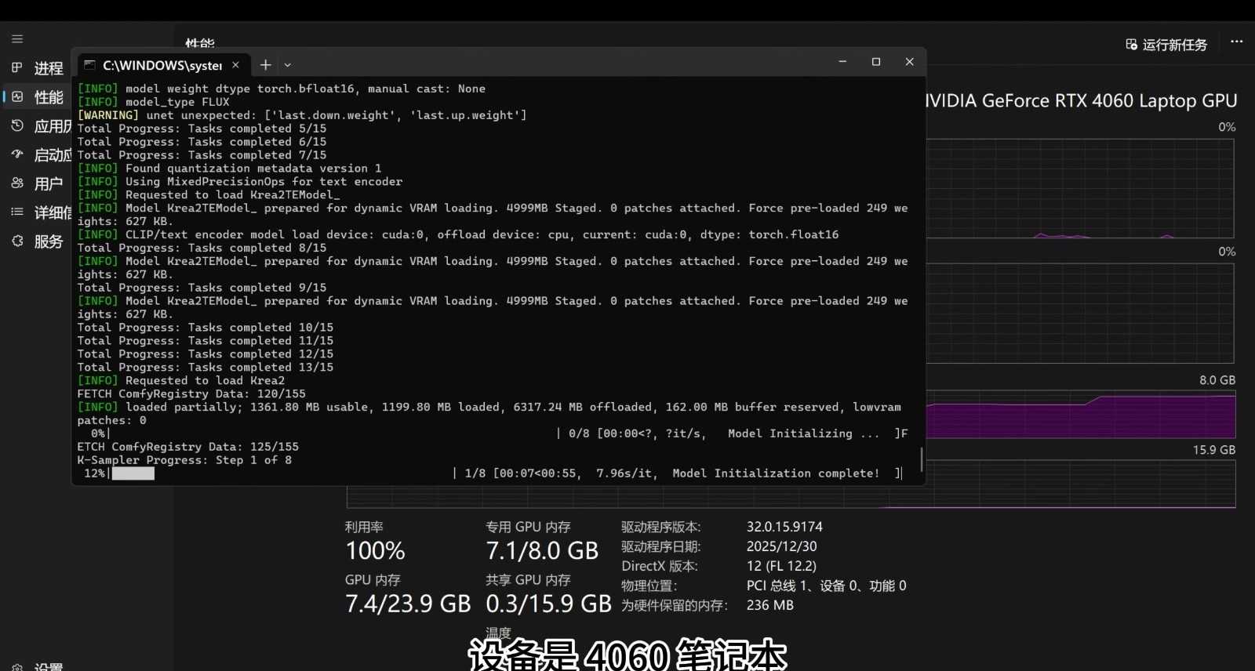Click the dedicated GPU memory 8.0 GB graph
The height and width of the screenshot is (671, 1255).
click(x=1081, y=414)
